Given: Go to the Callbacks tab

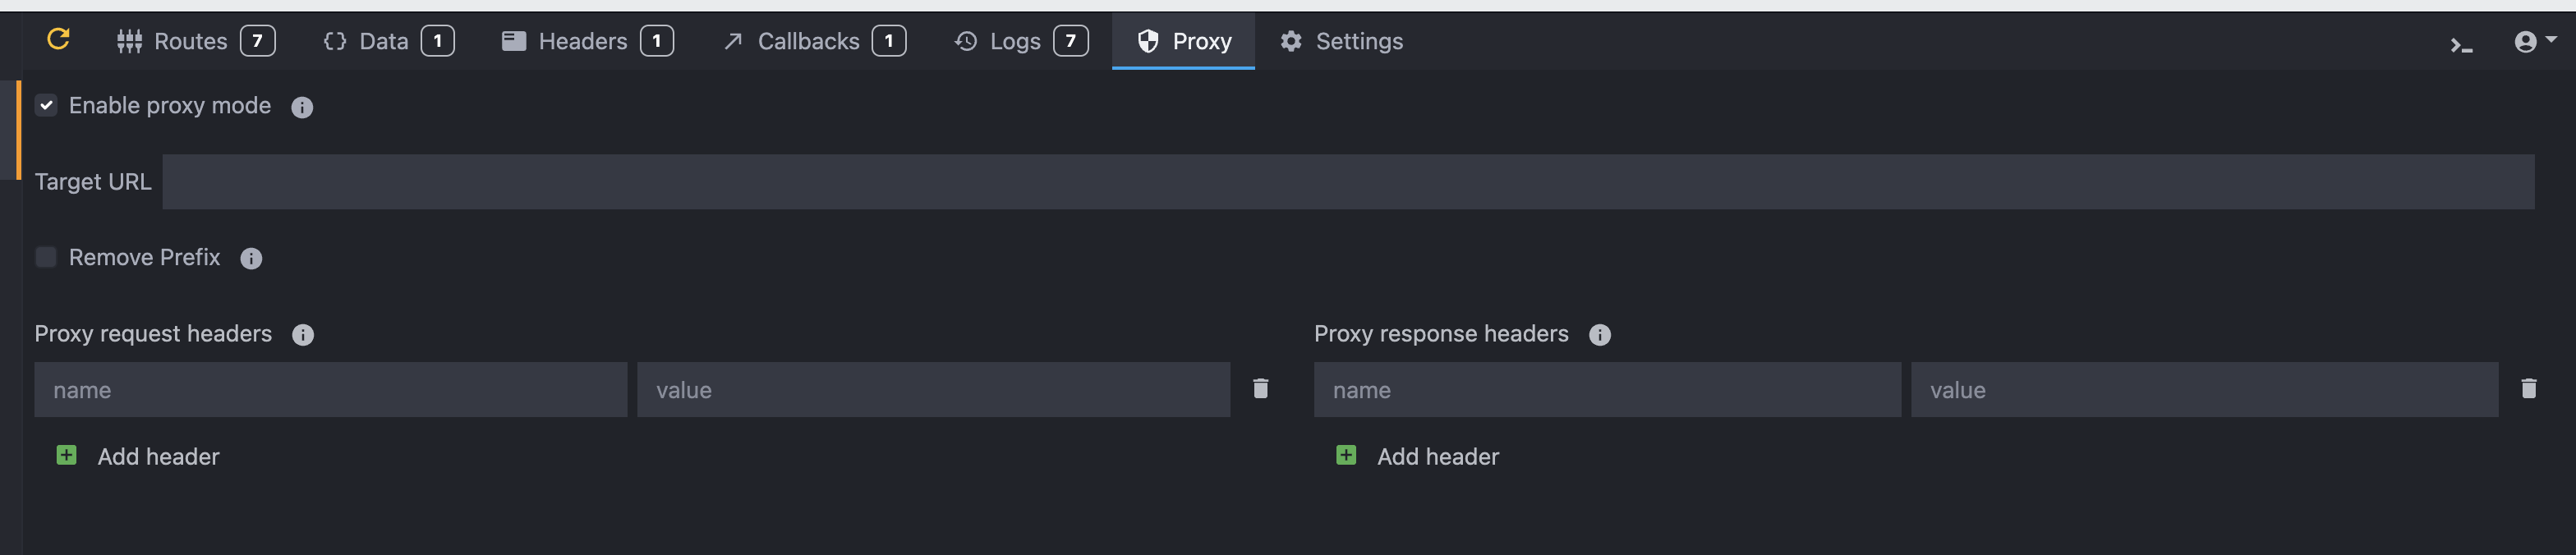Looking at the screenshot, I should [814, 41].
